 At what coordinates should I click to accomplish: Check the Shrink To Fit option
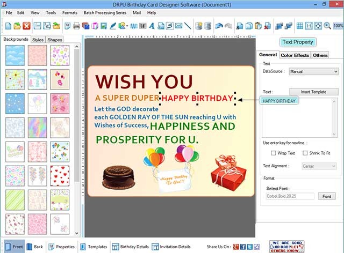tap(305, 153)
